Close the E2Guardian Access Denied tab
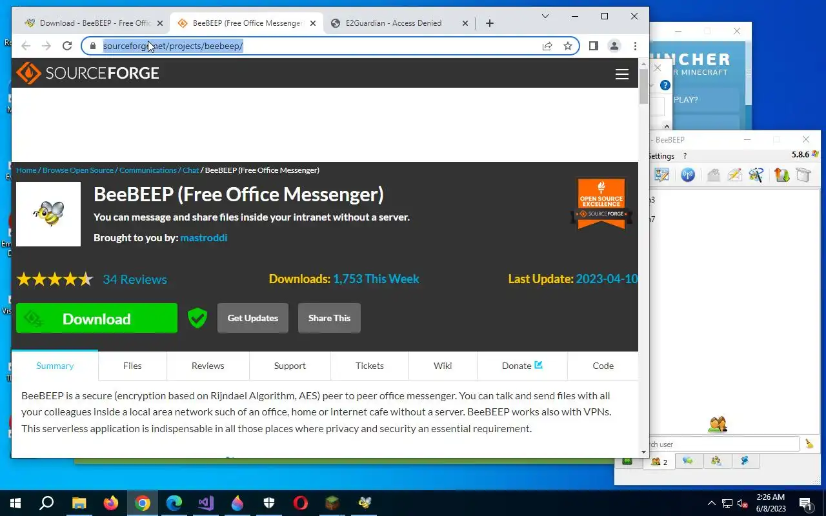Screen dimensions: 826x516 (465, 23)
